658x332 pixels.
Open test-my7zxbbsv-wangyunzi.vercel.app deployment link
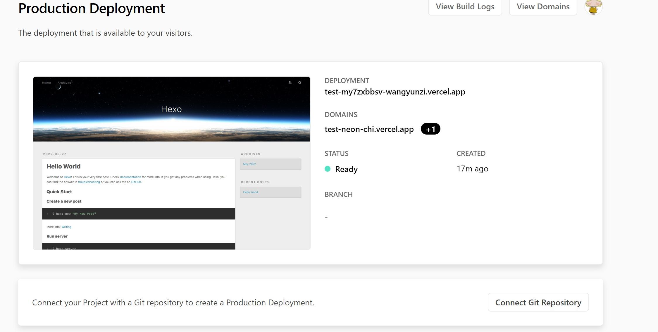(395, 92)
